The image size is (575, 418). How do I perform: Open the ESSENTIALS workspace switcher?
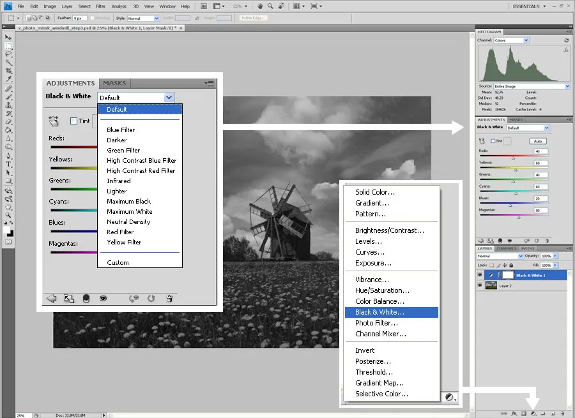(530, 6)
